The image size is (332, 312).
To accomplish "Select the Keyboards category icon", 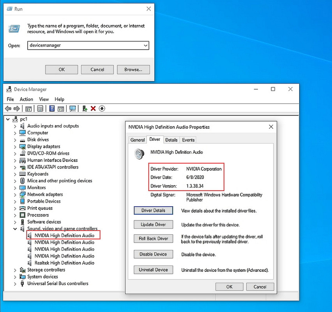I will click(23, 174).
